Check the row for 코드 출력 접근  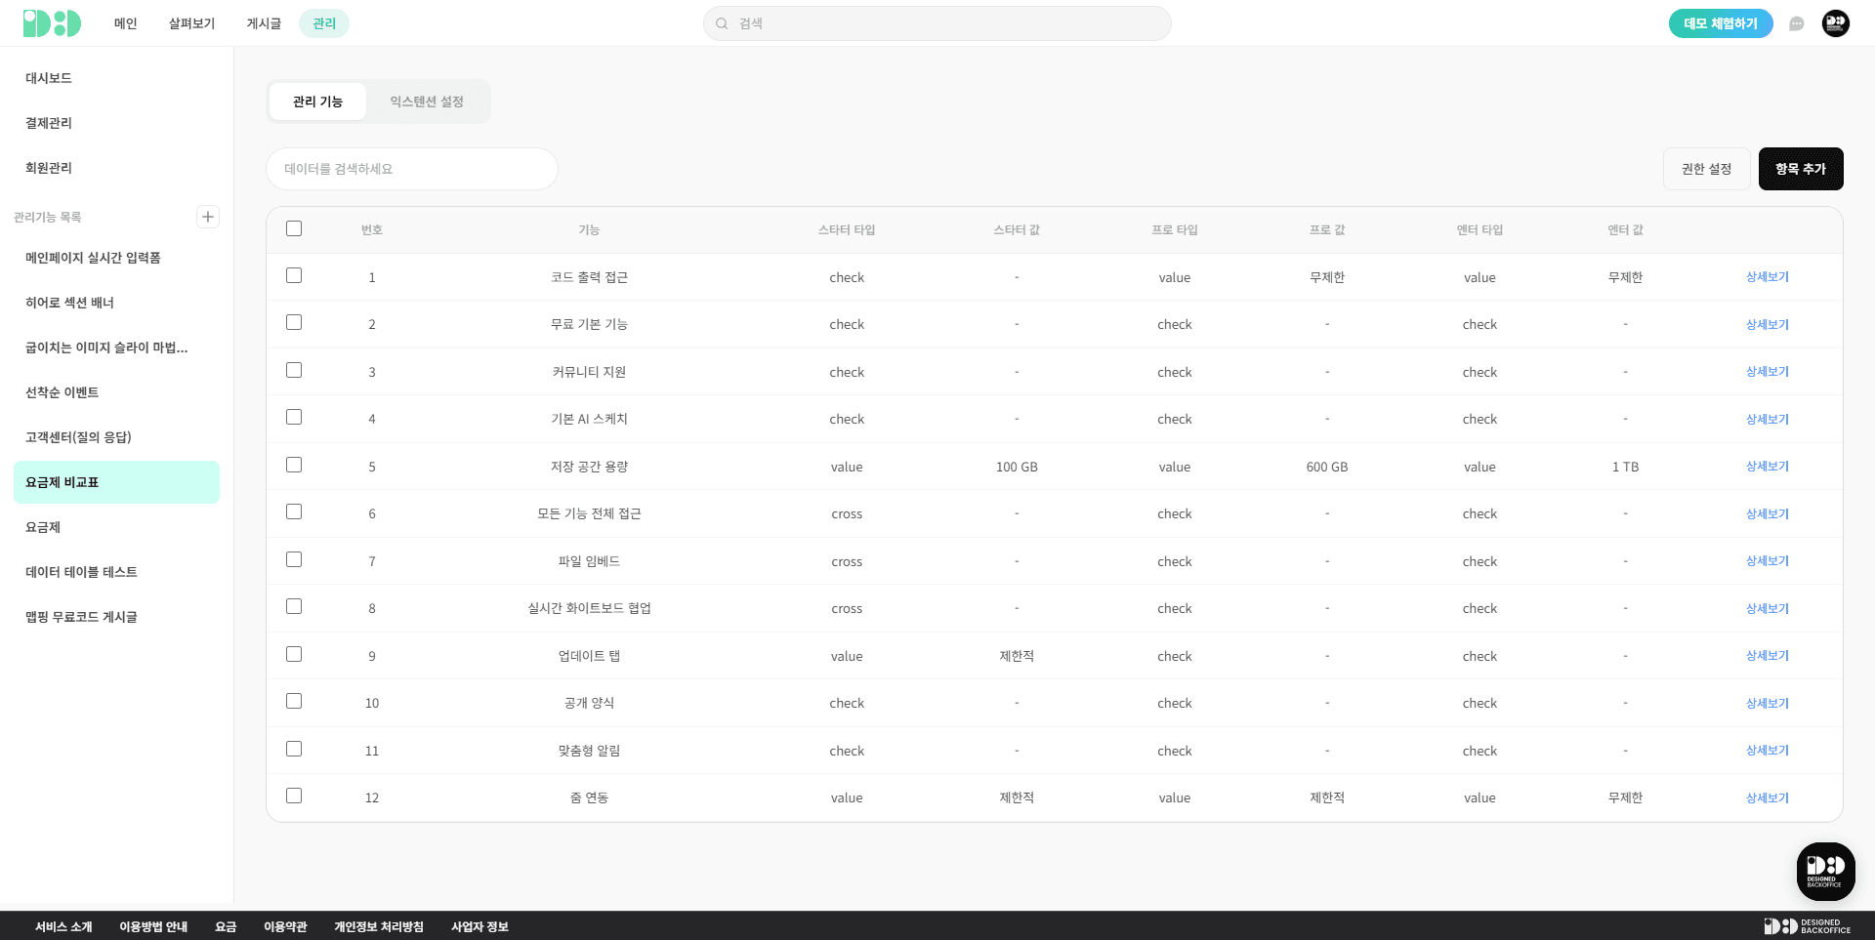[x=294, y=275]
